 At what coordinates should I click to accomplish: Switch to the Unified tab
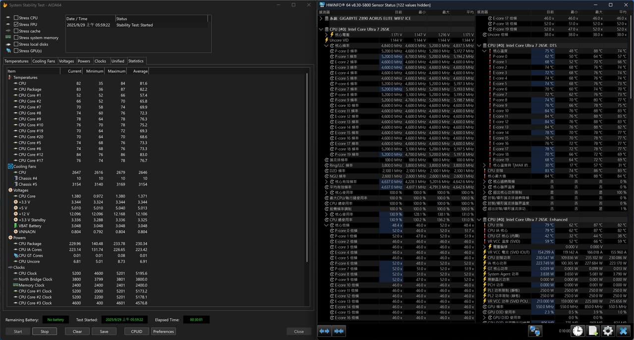118,61
